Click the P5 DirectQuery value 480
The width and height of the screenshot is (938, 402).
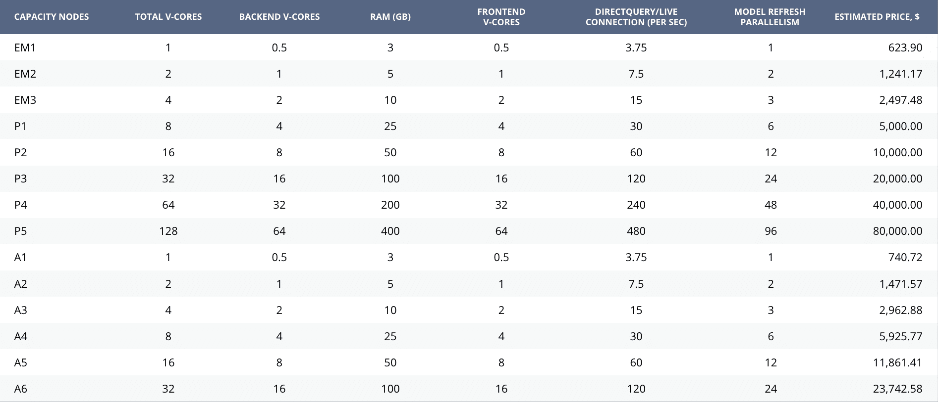pyautogui.click(x=636, y=231)
